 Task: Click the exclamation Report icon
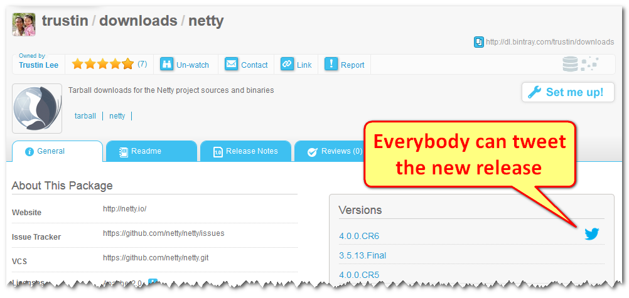coord(331,64)
